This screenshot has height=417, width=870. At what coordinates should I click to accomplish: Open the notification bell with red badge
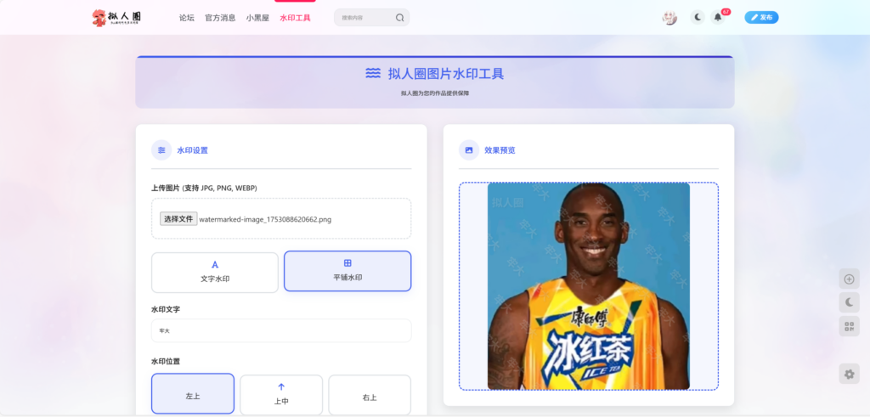(718, 17)
